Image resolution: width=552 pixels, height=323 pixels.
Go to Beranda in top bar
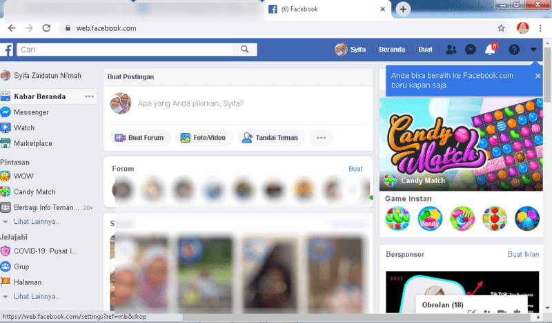point(392,50)
